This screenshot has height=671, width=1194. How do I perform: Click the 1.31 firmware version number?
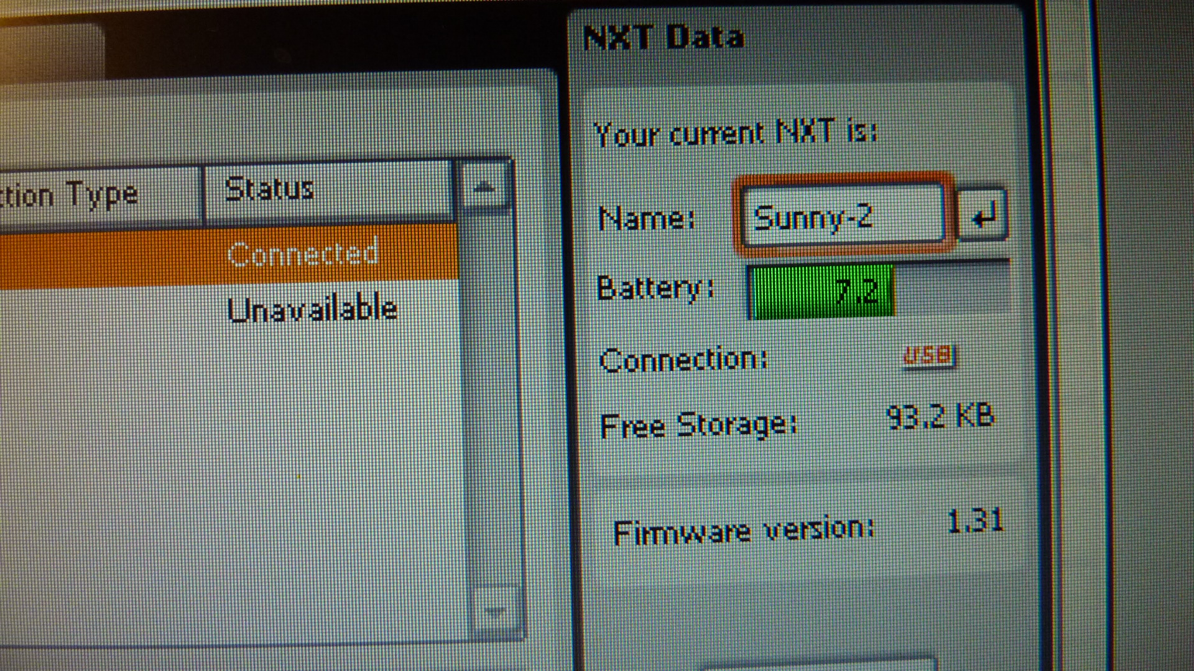(x=975, y=521)
